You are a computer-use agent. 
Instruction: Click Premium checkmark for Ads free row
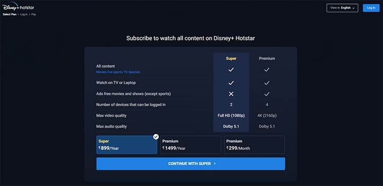(267, 94)
